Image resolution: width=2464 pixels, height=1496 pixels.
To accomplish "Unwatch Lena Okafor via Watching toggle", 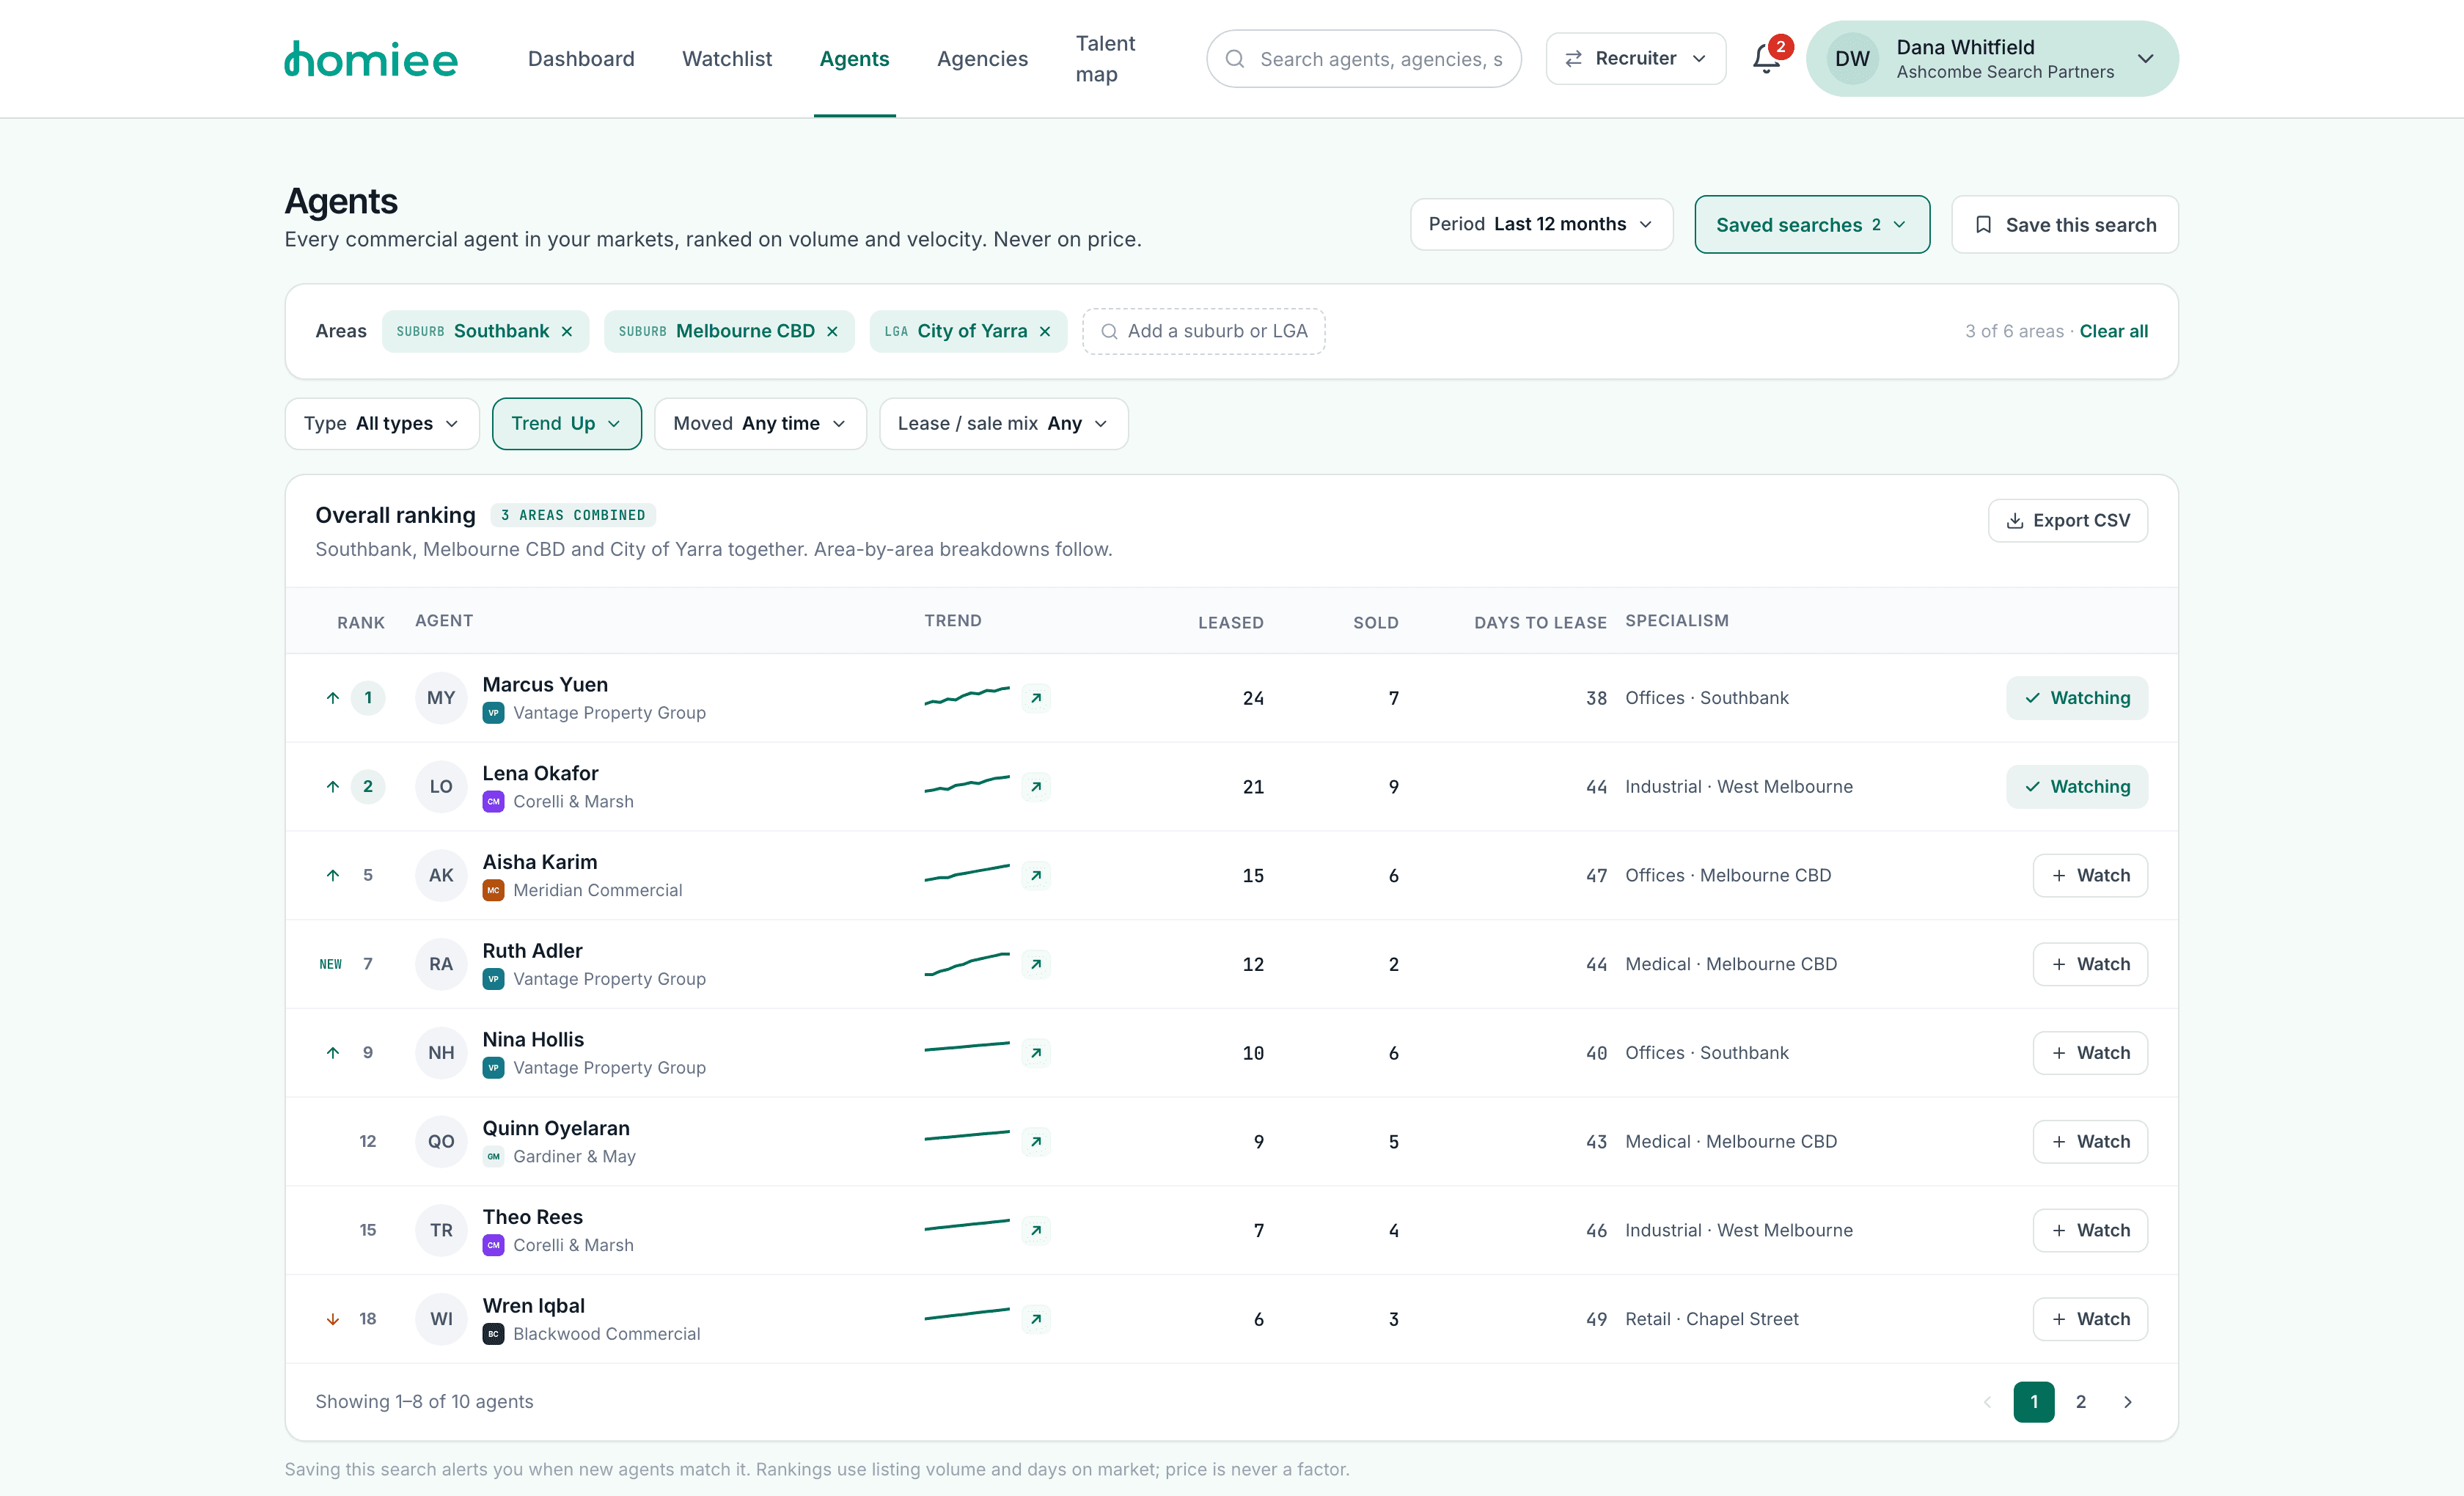I will click(x=2077, y=787).
